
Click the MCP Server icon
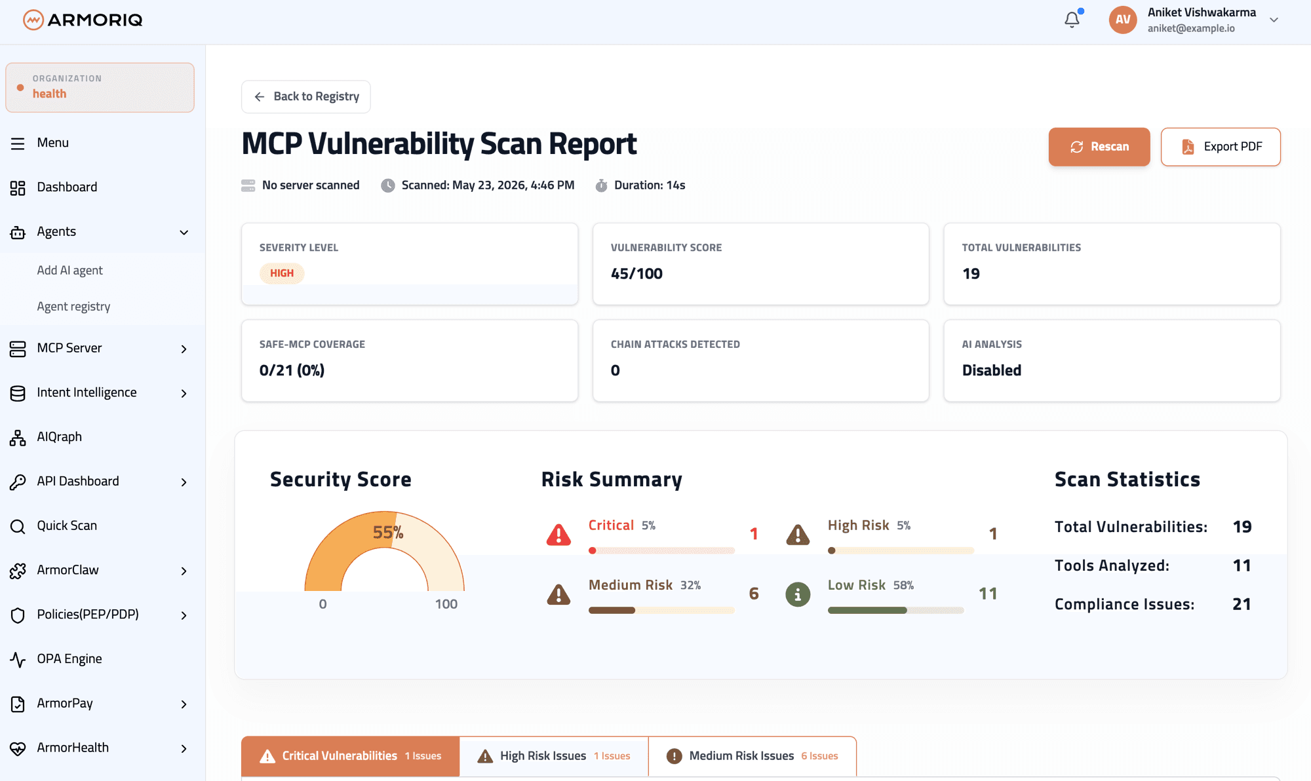click(18, 349)
